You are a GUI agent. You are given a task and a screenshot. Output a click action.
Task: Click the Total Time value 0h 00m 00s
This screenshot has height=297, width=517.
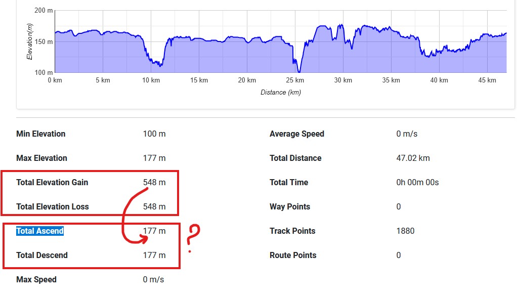tap(417, 183)
